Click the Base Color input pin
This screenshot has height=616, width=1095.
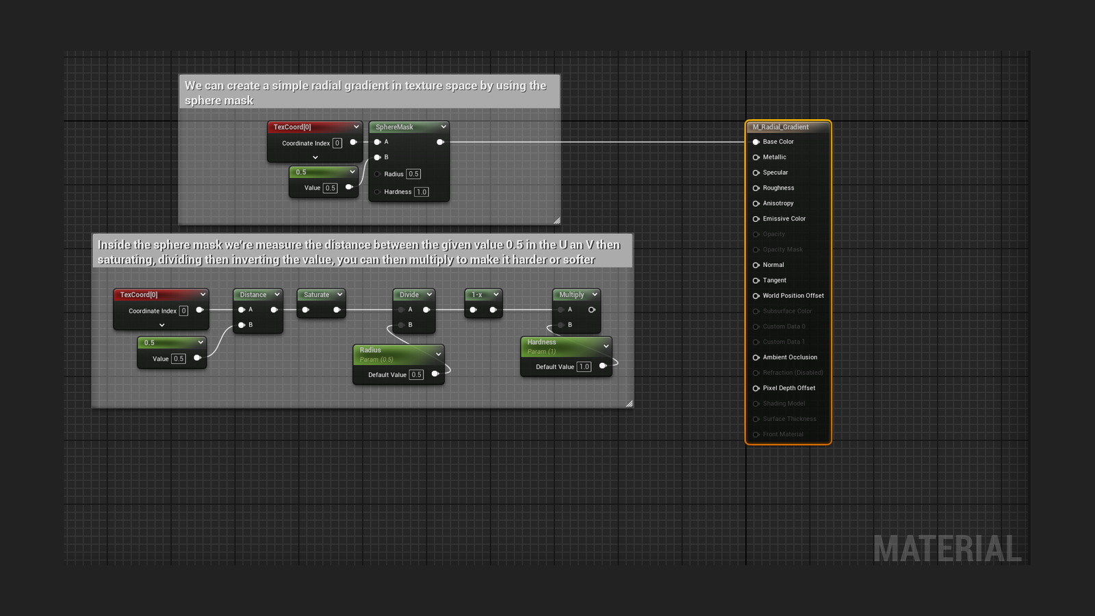pos(756,142)
